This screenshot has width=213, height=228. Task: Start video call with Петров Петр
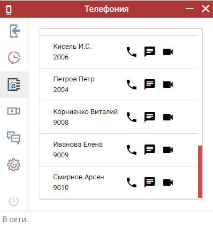(168, 85)
